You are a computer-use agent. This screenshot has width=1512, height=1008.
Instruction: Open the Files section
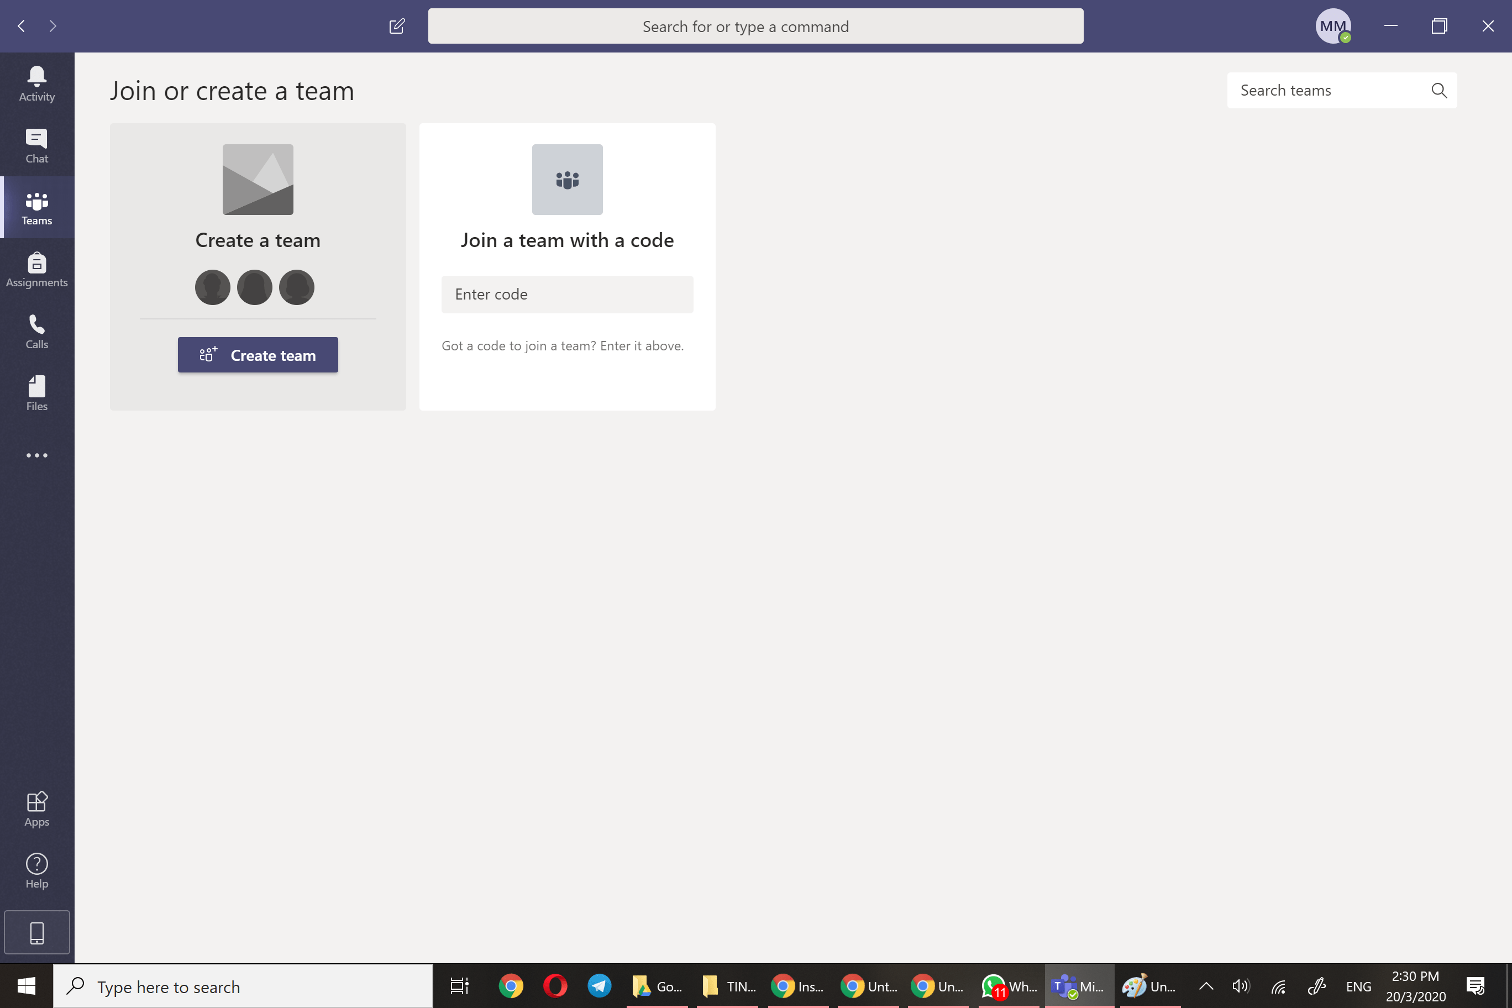click(36, 393)
